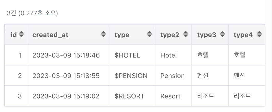The height and width of the screenshot is (112, 272).
Task: Click the result count summary text
Action: (x=32, y=13)
